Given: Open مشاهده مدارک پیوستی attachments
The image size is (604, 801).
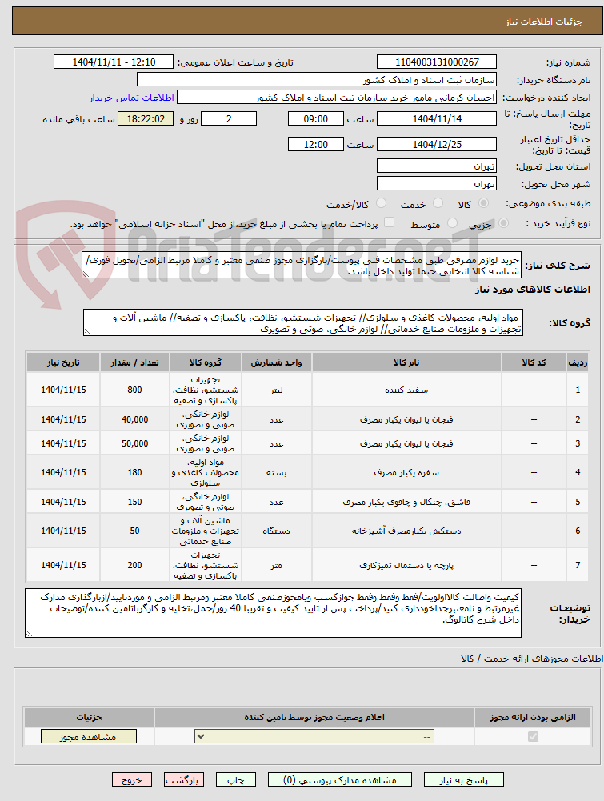Looking at the screenshot, I should tap(339, 779).
